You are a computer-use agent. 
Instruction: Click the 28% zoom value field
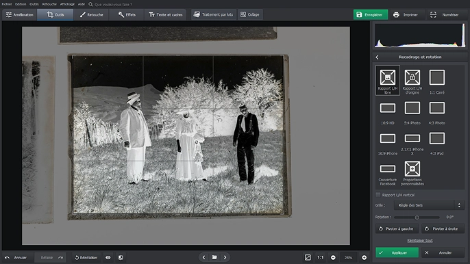348,257
